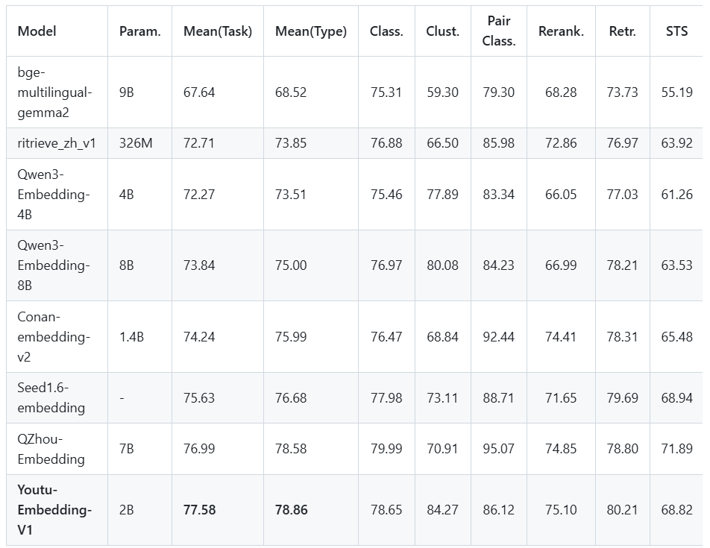
Task: Click the Model column header
Action: 37,31
